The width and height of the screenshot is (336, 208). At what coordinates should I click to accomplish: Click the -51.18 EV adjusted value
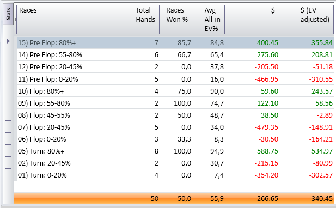(x=323, y=67)
